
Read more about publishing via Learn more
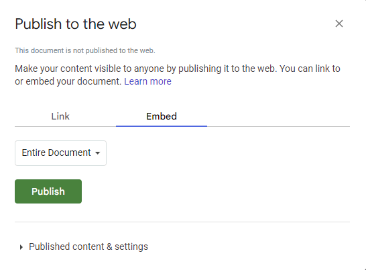[147, 81]
